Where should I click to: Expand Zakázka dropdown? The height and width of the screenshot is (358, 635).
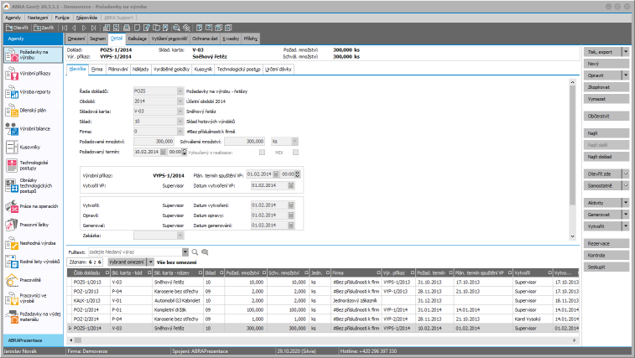pos(180,236)
